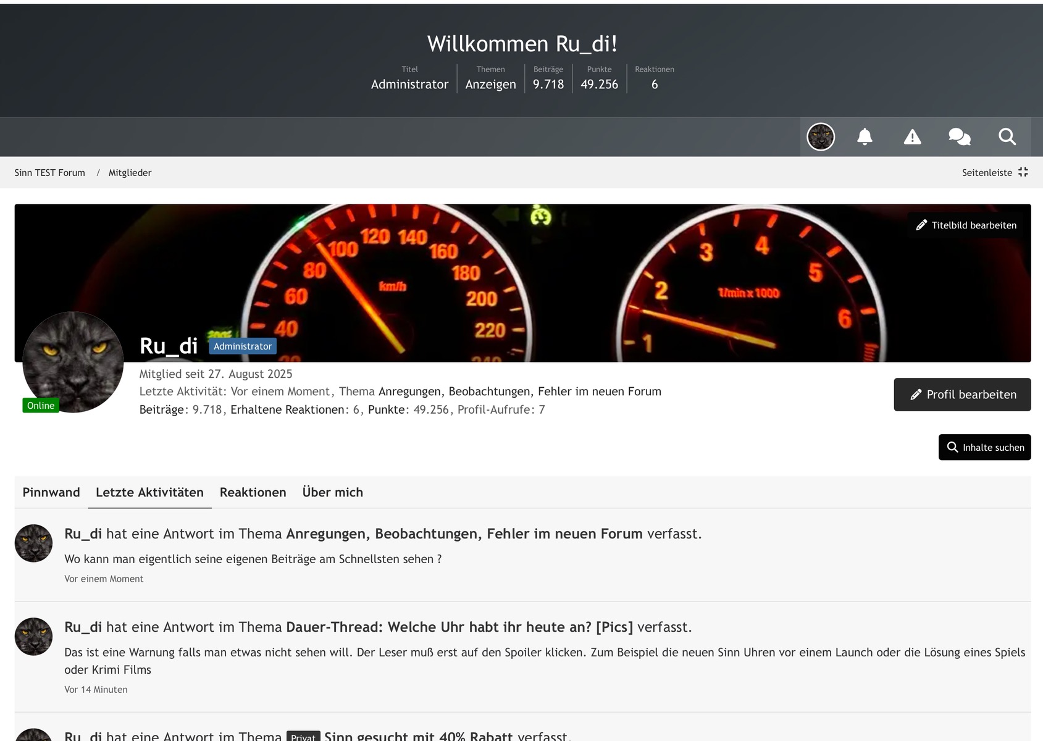The image size is (1043, 741).
Task: Open the Dauer-Thread: Welche Uhr thread link
Action: (x=459, y=627)
